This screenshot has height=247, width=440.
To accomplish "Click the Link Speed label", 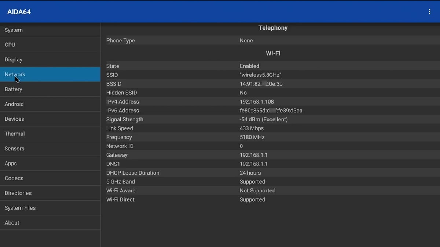I will [x=120, y=128].
